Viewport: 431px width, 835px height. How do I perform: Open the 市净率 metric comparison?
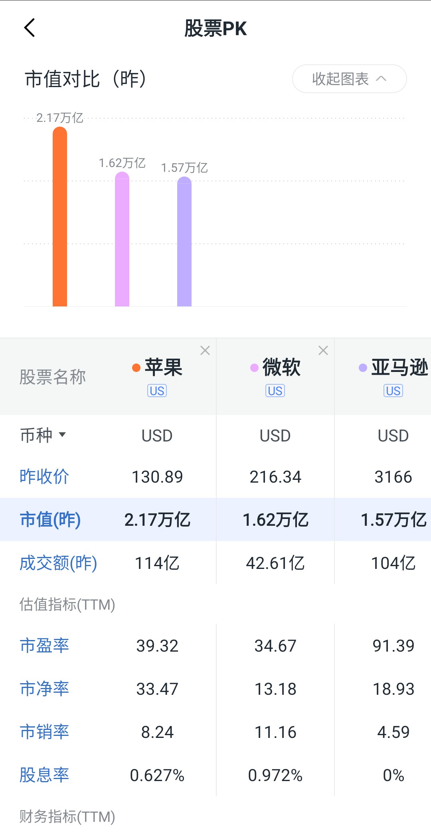(44, 689)
